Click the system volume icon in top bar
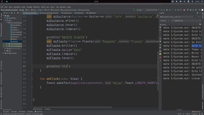Screen dimensions: 204x115 [x=192, y=1]
